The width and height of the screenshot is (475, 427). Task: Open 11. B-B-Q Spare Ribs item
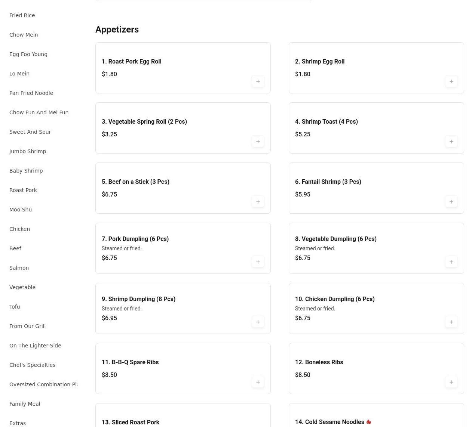pyautogui.click(x=183, y=368)
